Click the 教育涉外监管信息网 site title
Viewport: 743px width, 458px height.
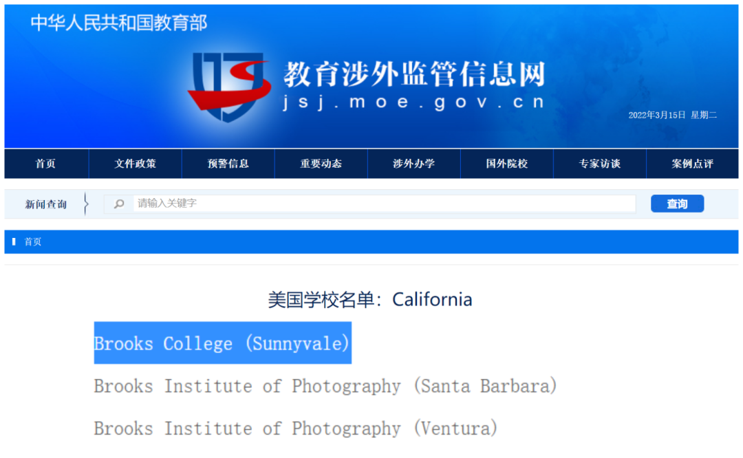(x=413, y=74)
